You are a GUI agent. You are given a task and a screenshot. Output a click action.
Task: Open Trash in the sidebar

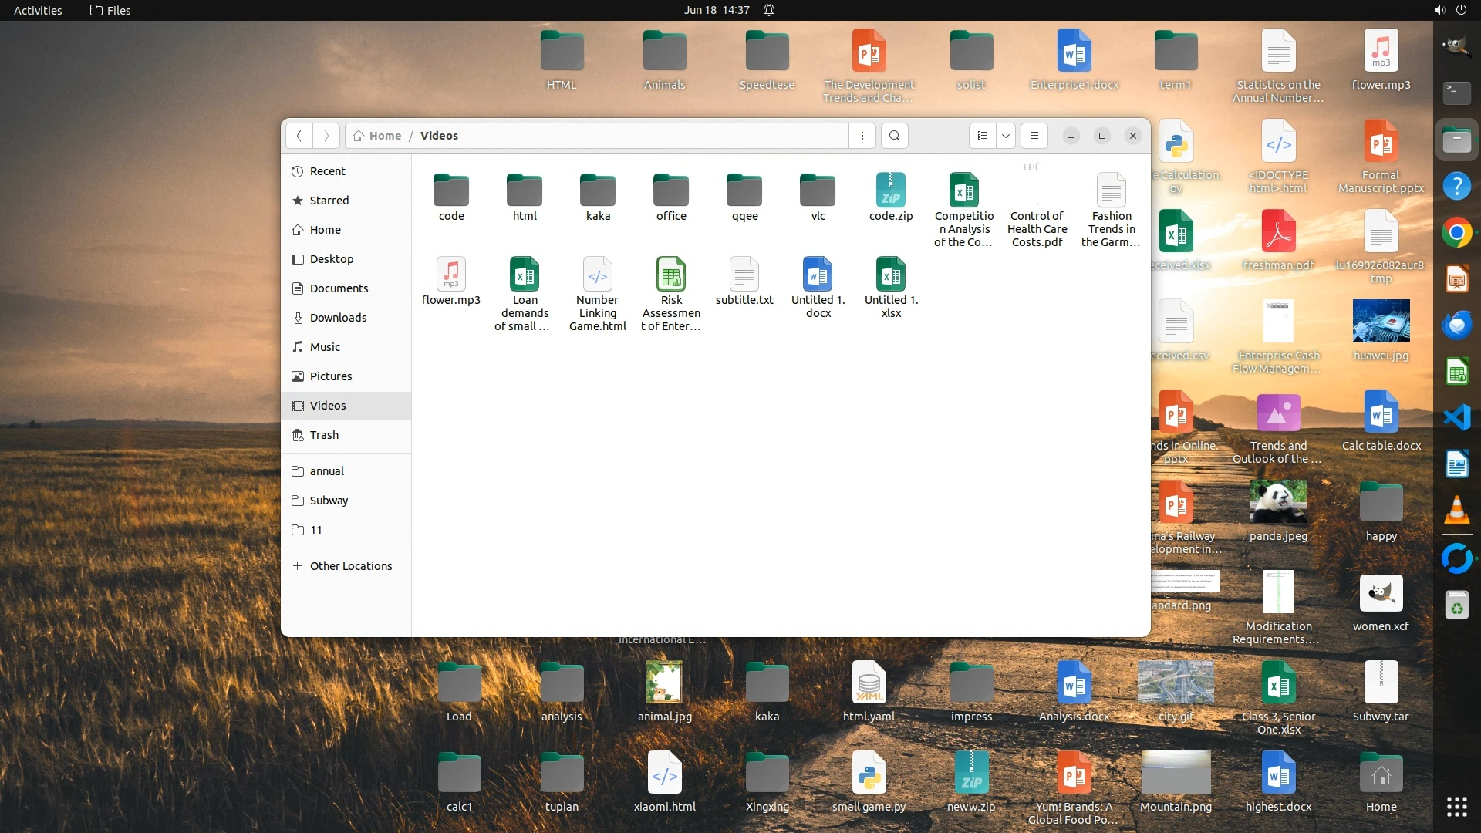click(x=324, y=435)
